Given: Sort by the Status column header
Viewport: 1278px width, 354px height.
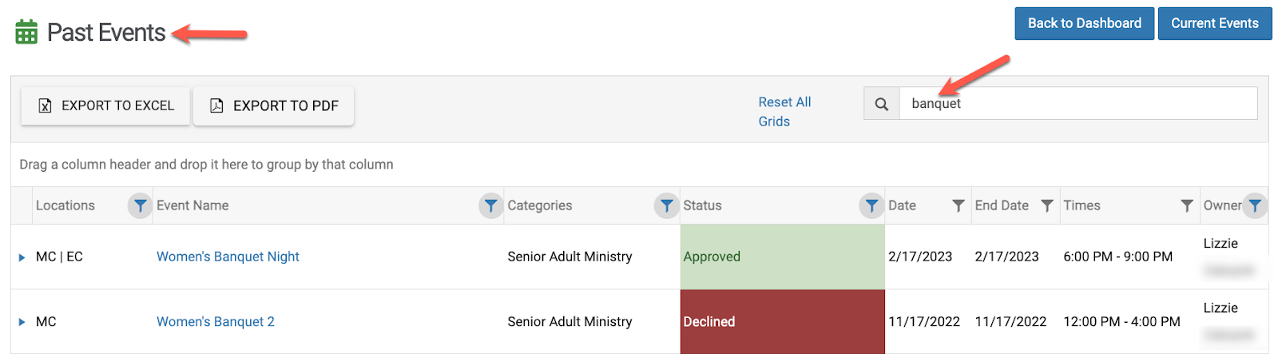Looking at the screenshot, I should (702, 205).
